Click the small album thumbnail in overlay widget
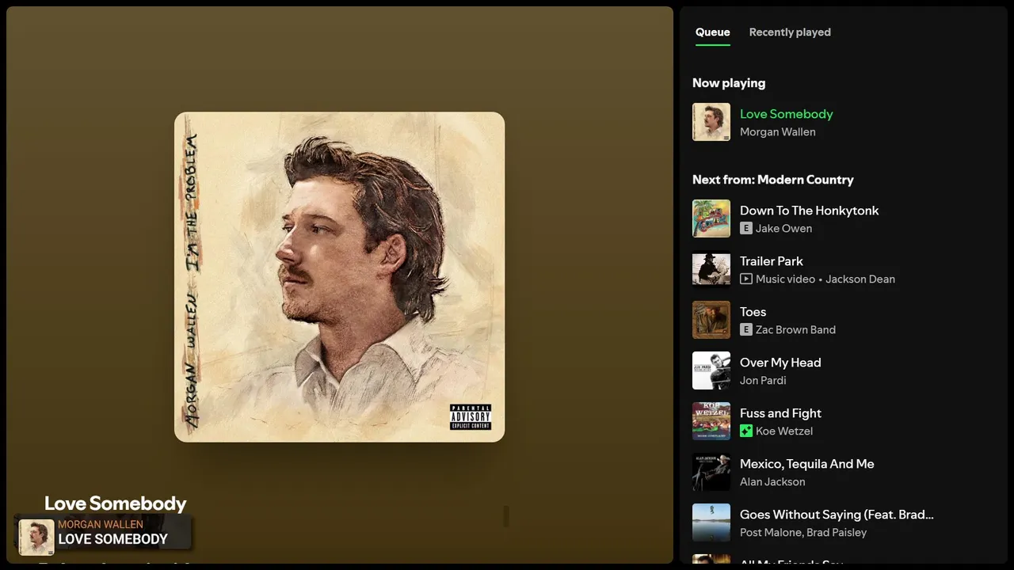This screenshot has height=570, width=1014. (36, 537)
